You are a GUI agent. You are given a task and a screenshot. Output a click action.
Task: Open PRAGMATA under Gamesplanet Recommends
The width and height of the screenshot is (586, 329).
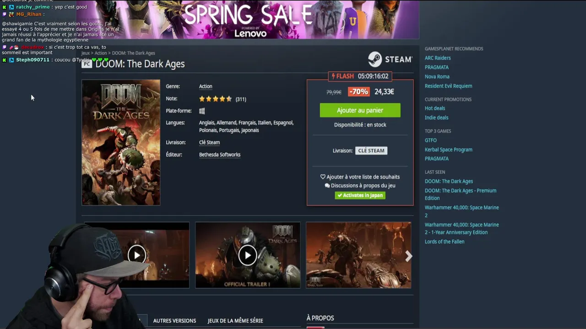coord(437,67)
